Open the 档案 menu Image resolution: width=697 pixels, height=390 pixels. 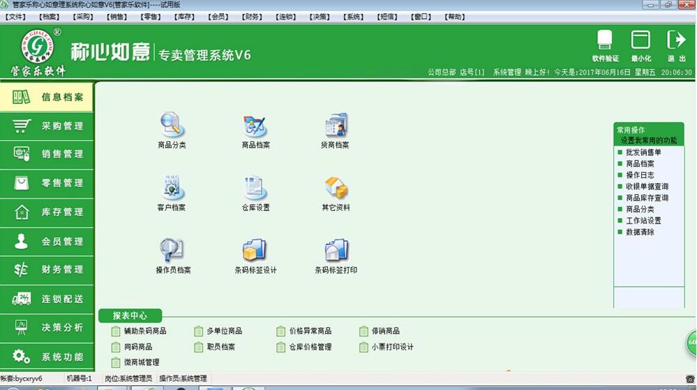(49, 17)
